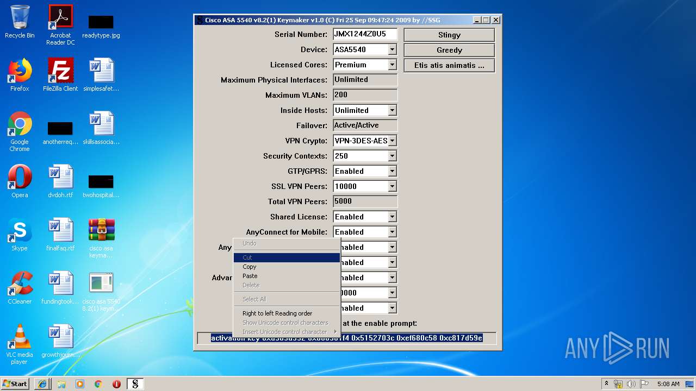Click the network tray icon
The height and width of the screenshot is (391, 696).
point(619,384)
